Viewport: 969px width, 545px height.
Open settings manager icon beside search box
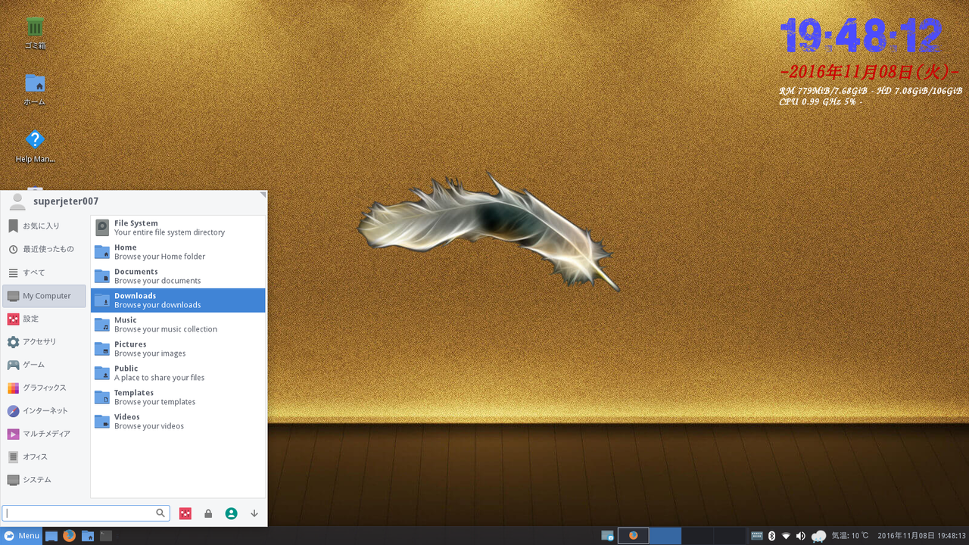[185, 513]
